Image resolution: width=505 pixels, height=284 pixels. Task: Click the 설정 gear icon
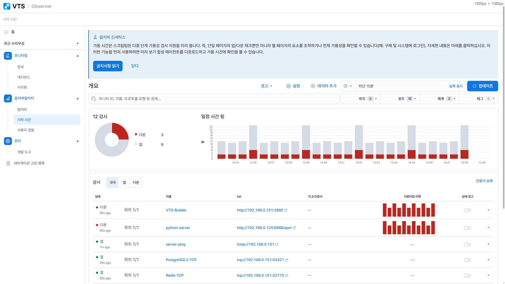pos(289,86)
